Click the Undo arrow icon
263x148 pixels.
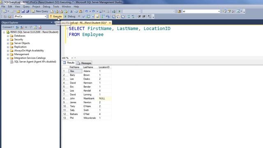[x=86, y=12]
